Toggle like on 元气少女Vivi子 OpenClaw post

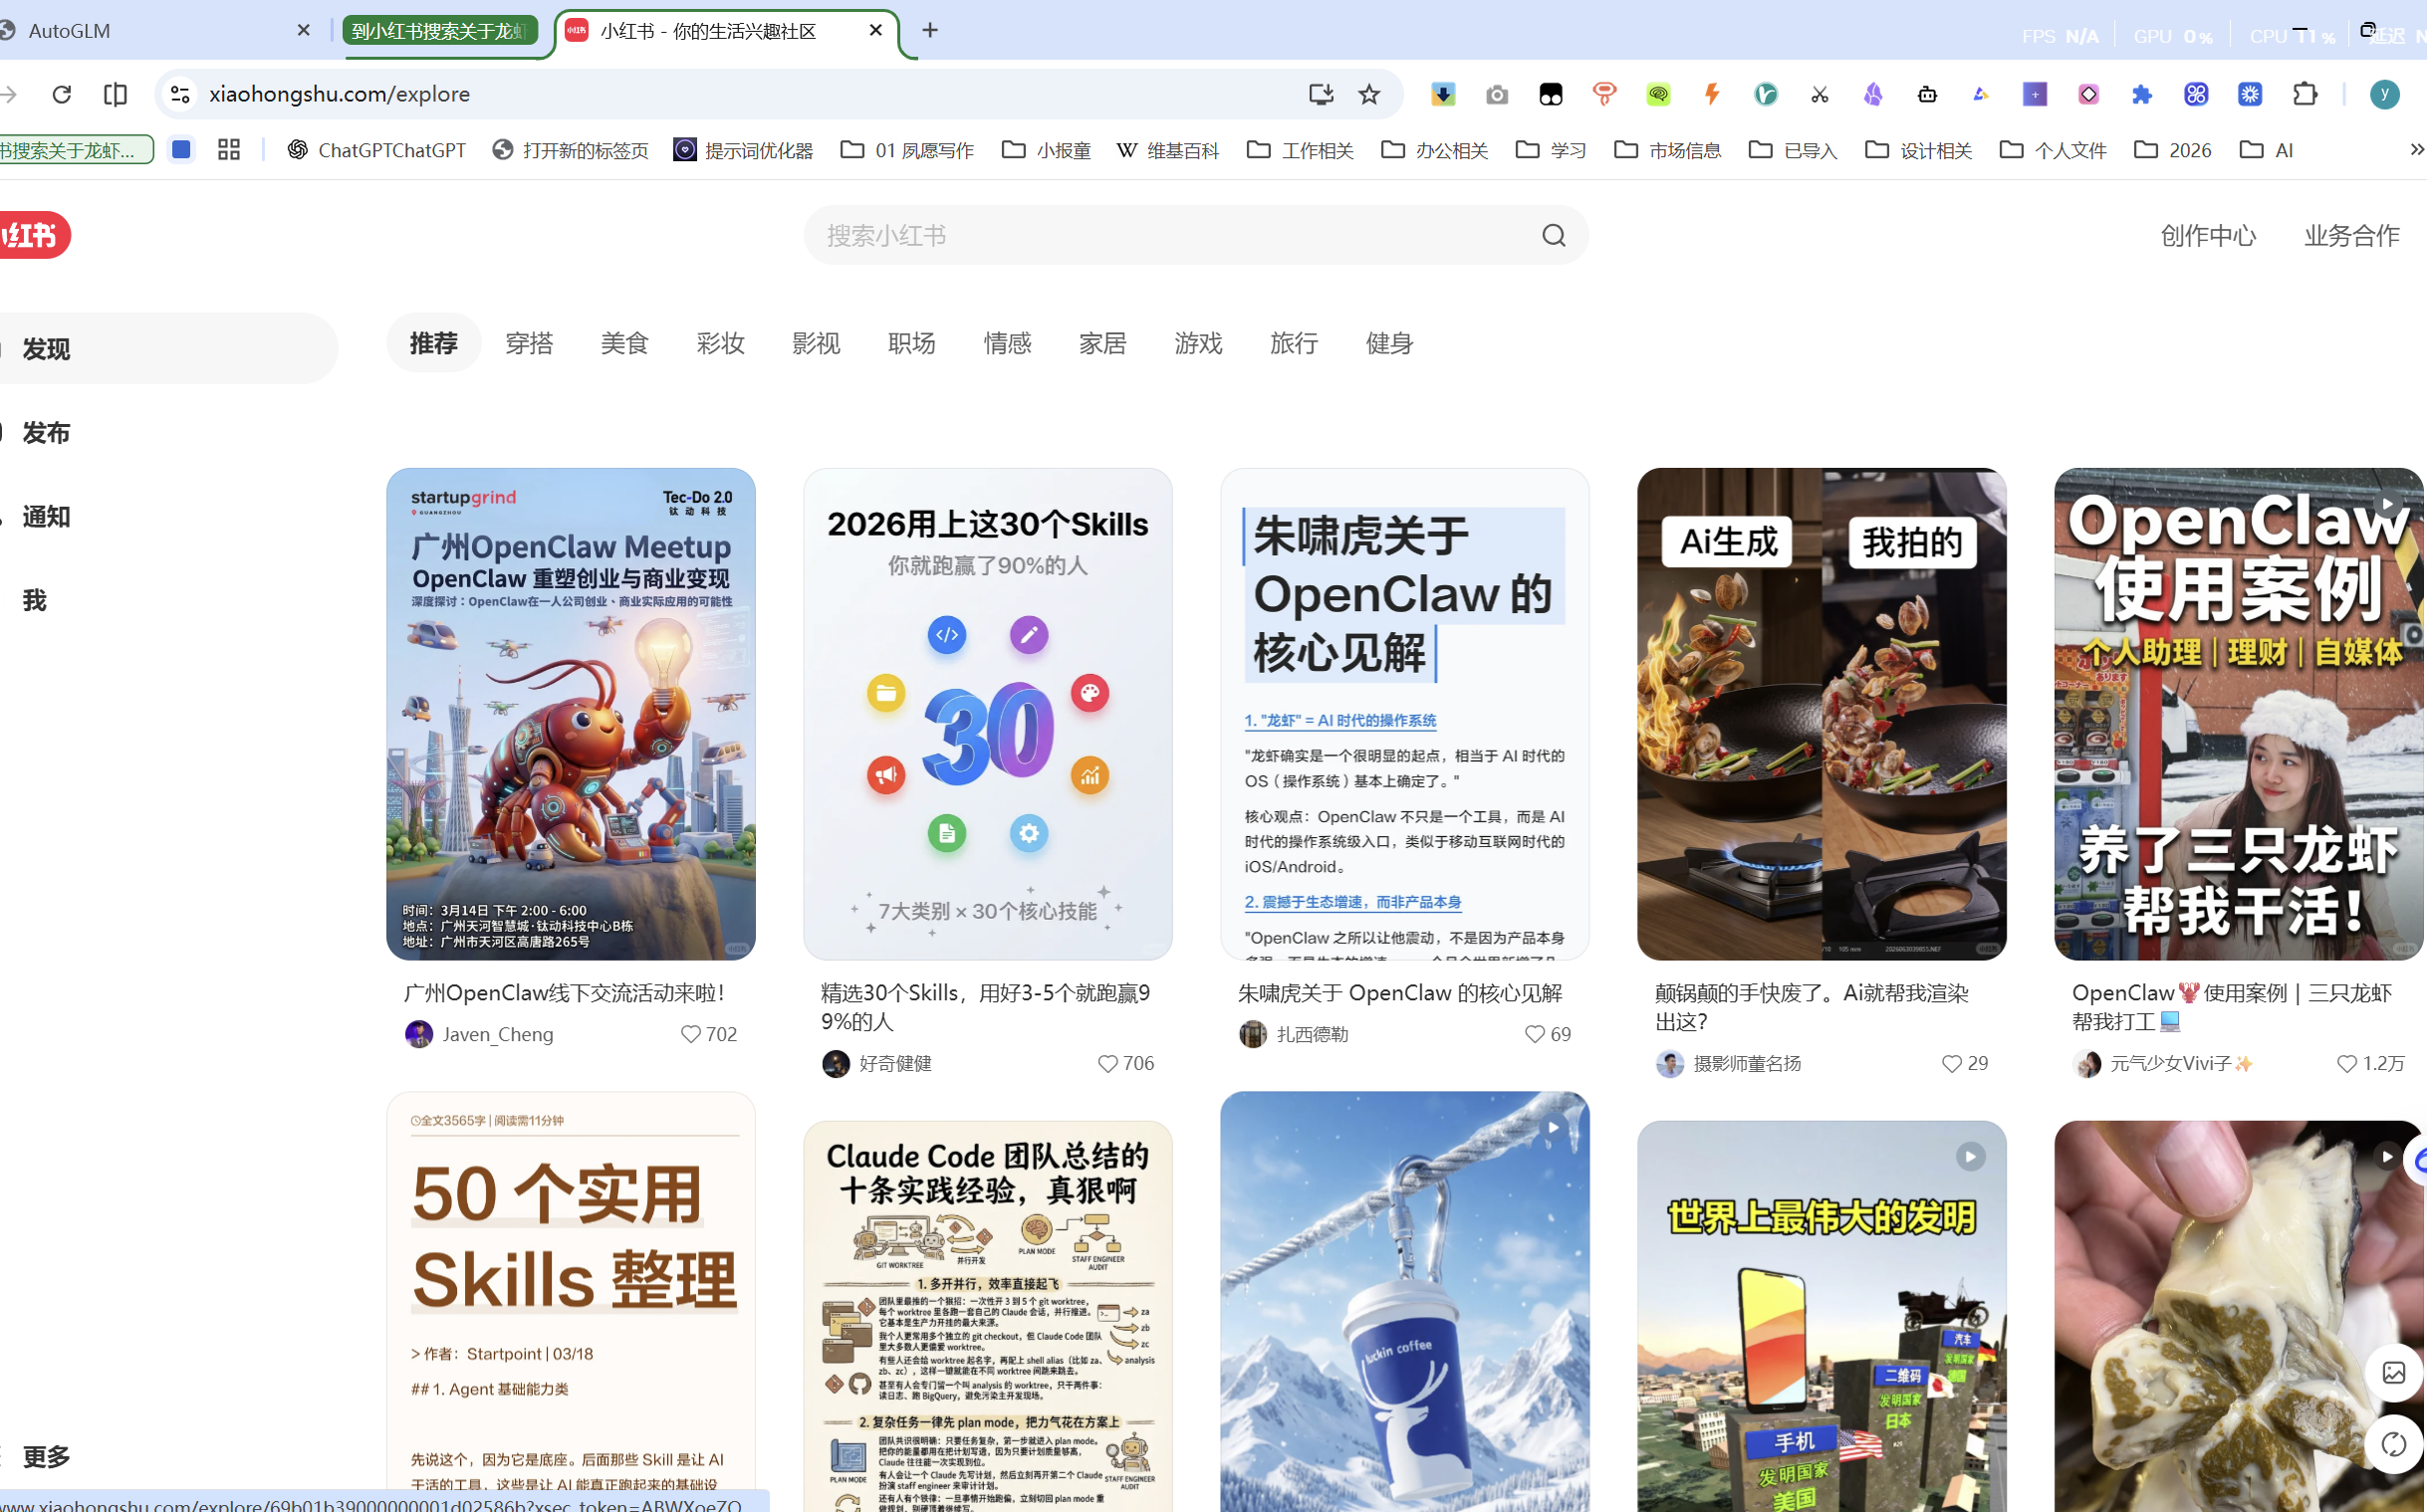pyautogui.click(x=2346, y=1063)
